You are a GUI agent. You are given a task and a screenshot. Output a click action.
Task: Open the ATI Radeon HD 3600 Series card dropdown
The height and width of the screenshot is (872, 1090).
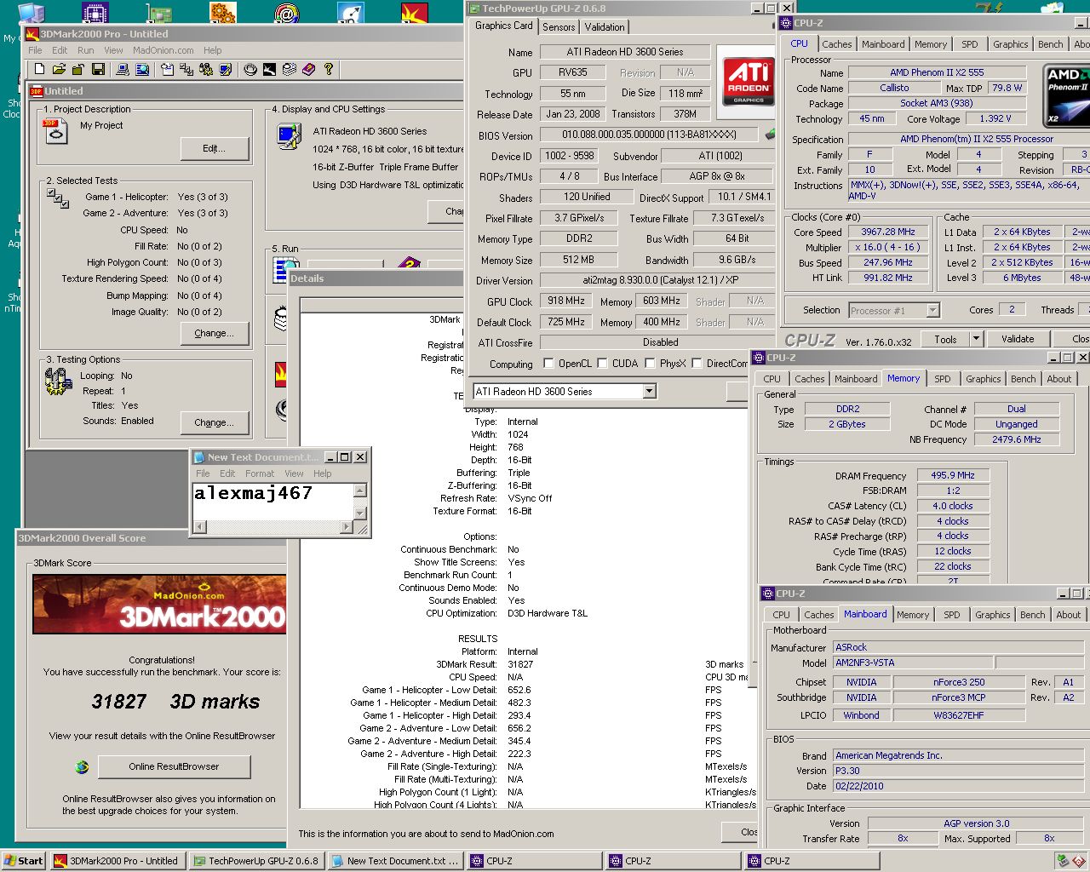(x=649, y=392)
